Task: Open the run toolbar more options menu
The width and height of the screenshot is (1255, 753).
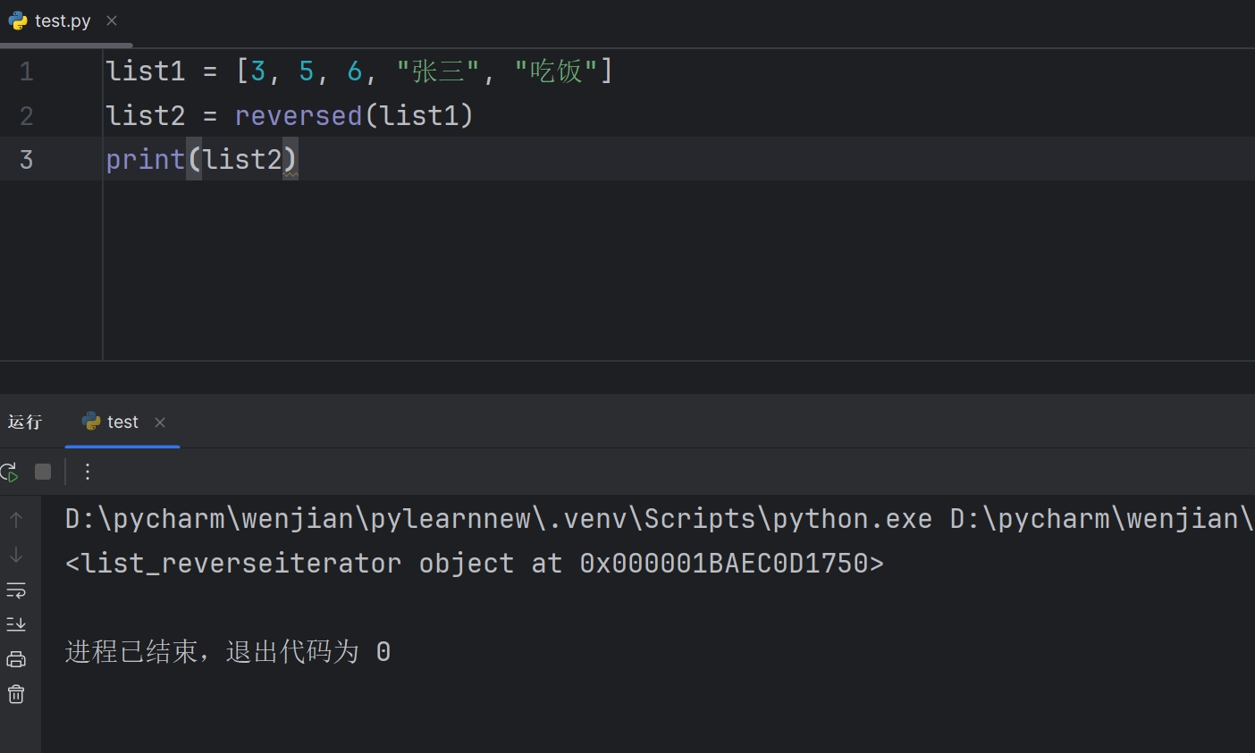Action: (88, 472)
